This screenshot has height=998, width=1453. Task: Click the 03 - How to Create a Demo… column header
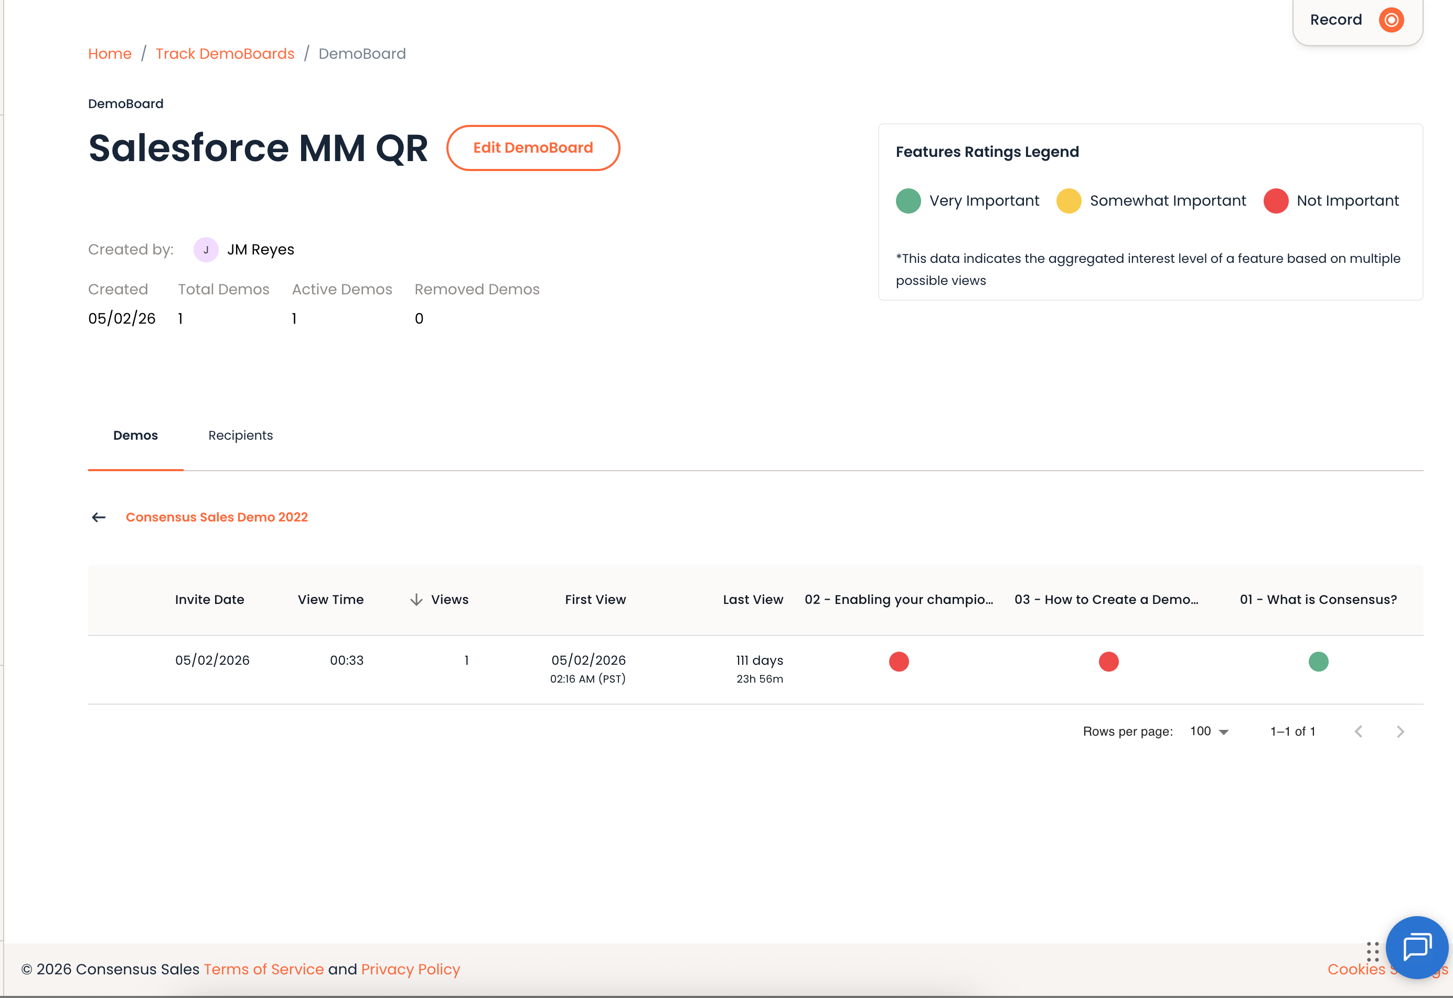point(1107,600)
